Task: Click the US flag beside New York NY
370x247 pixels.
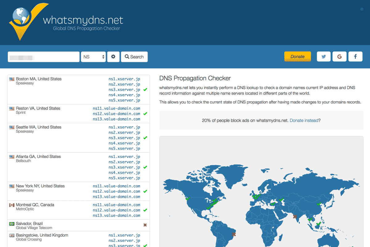Action: tap(12, 186)
